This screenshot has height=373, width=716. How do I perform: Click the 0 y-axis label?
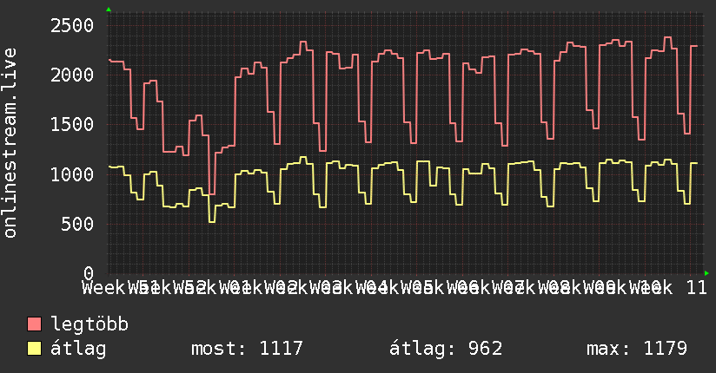click(x=89, y=273)
